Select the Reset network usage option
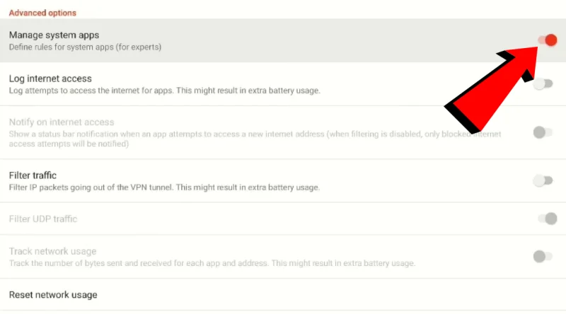This screenshot has width=566, height=314. tap(53, 295)
